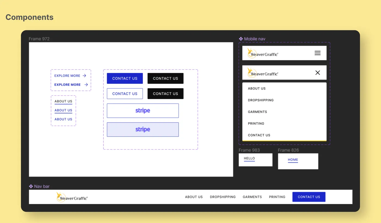This screenshot has height=223, width=381.
Task: Click the arrow beside first EXPLORE MORE
Action: (84, 76)
